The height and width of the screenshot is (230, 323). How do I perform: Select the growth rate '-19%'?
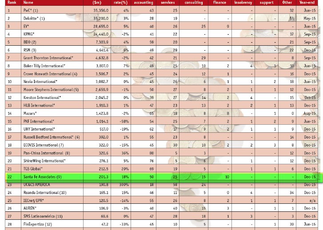124,129
